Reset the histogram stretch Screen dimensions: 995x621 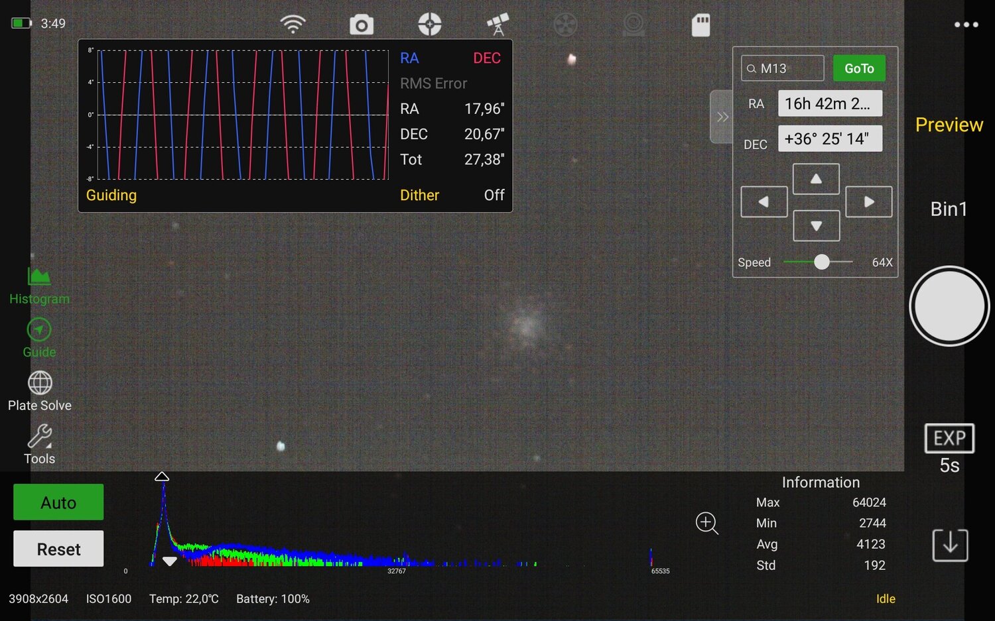pyautogui.click(x=58, y=549)
